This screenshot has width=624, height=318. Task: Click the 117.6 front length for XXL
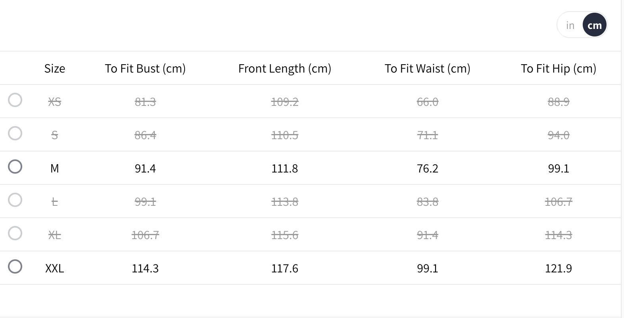click(285, 268)
